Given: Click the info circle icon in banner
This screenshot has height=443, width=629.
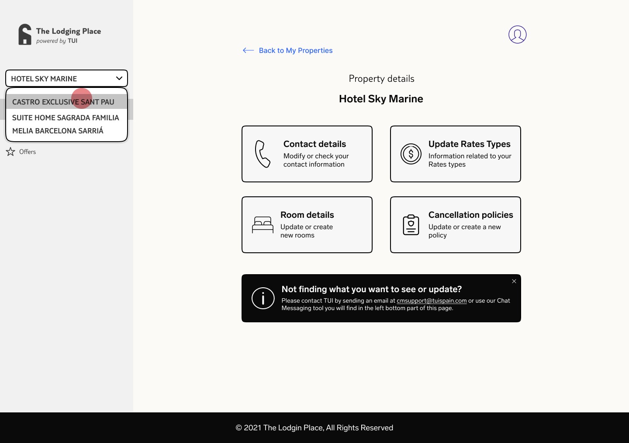Looking at the screenshot, I should click(263, 298).
